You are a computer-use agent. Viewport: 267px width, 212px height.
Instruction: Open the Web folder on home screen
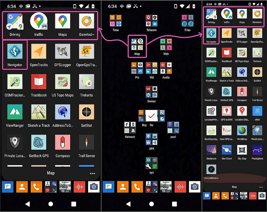(x=166, y=44)
